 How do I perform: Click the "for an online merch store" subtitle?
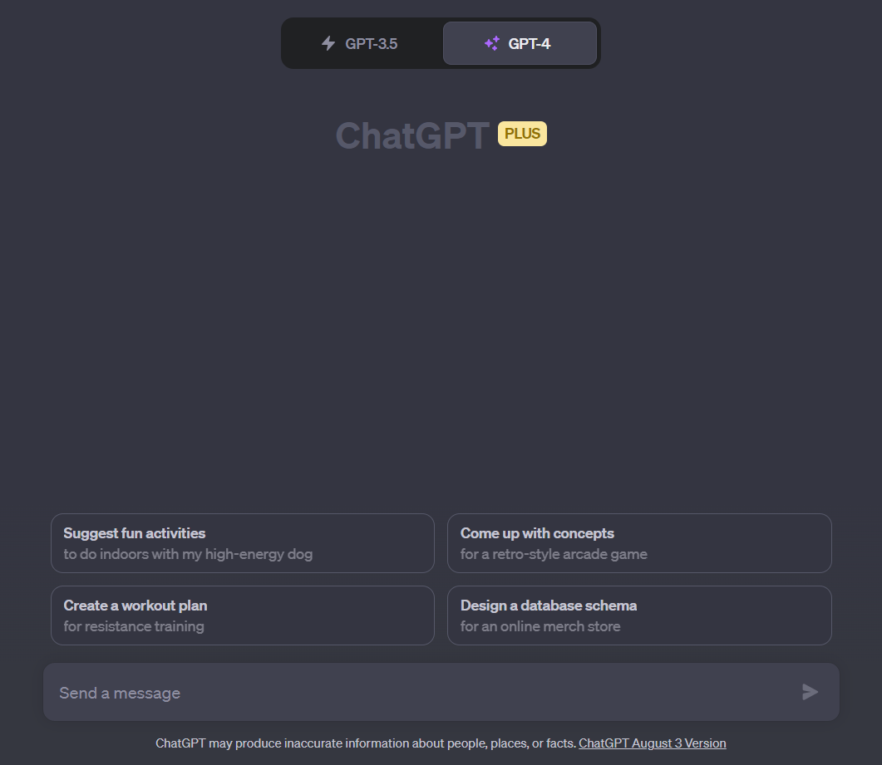[540, 626]
